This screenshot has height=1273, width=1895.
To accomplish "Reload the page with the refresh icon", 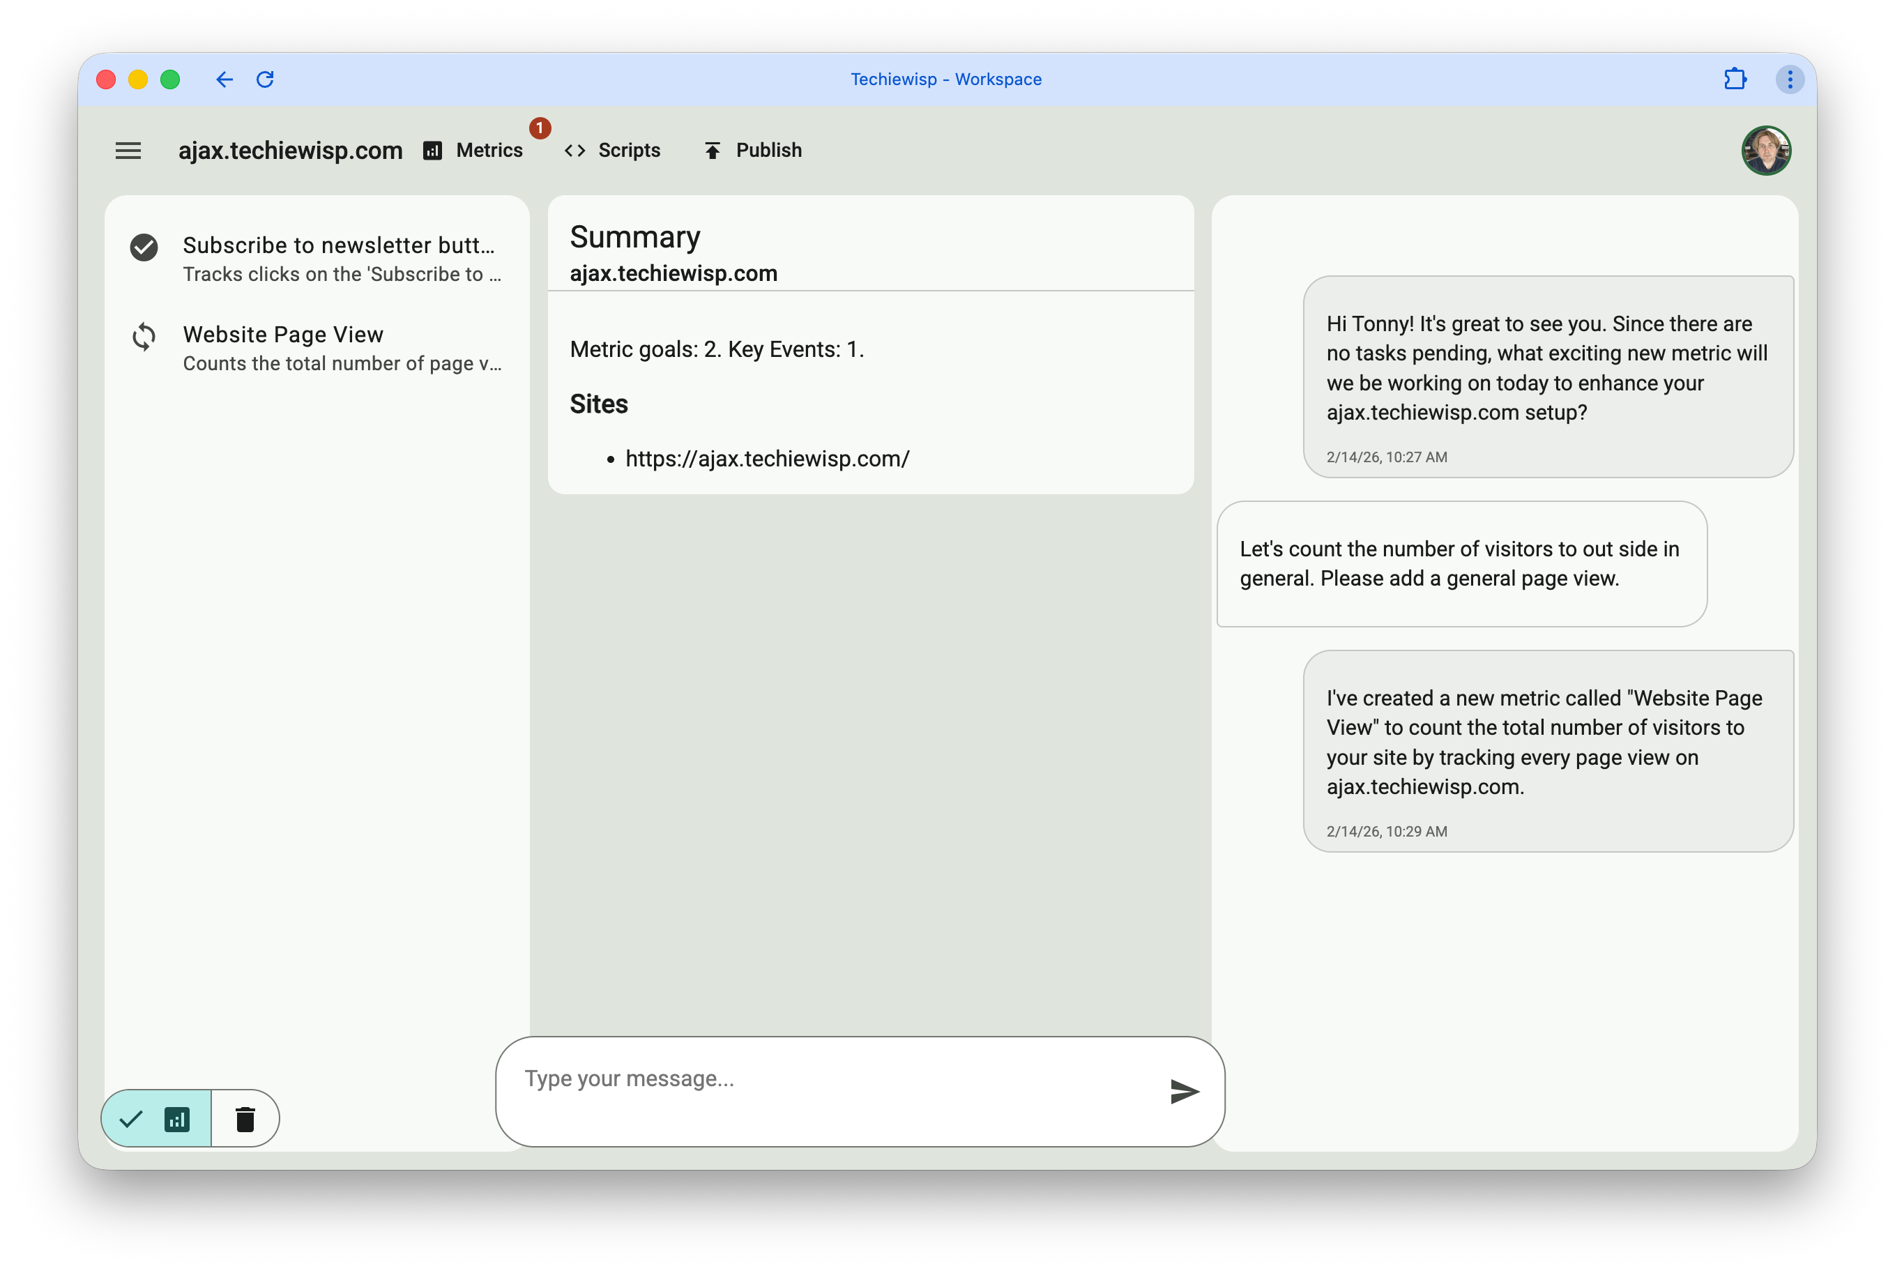I will (x=266, y=79).
